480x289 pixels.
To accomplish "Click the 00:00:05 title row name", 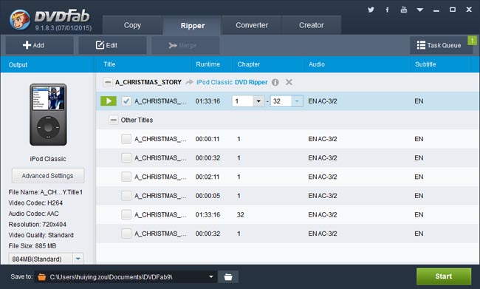I will point(160,196).
